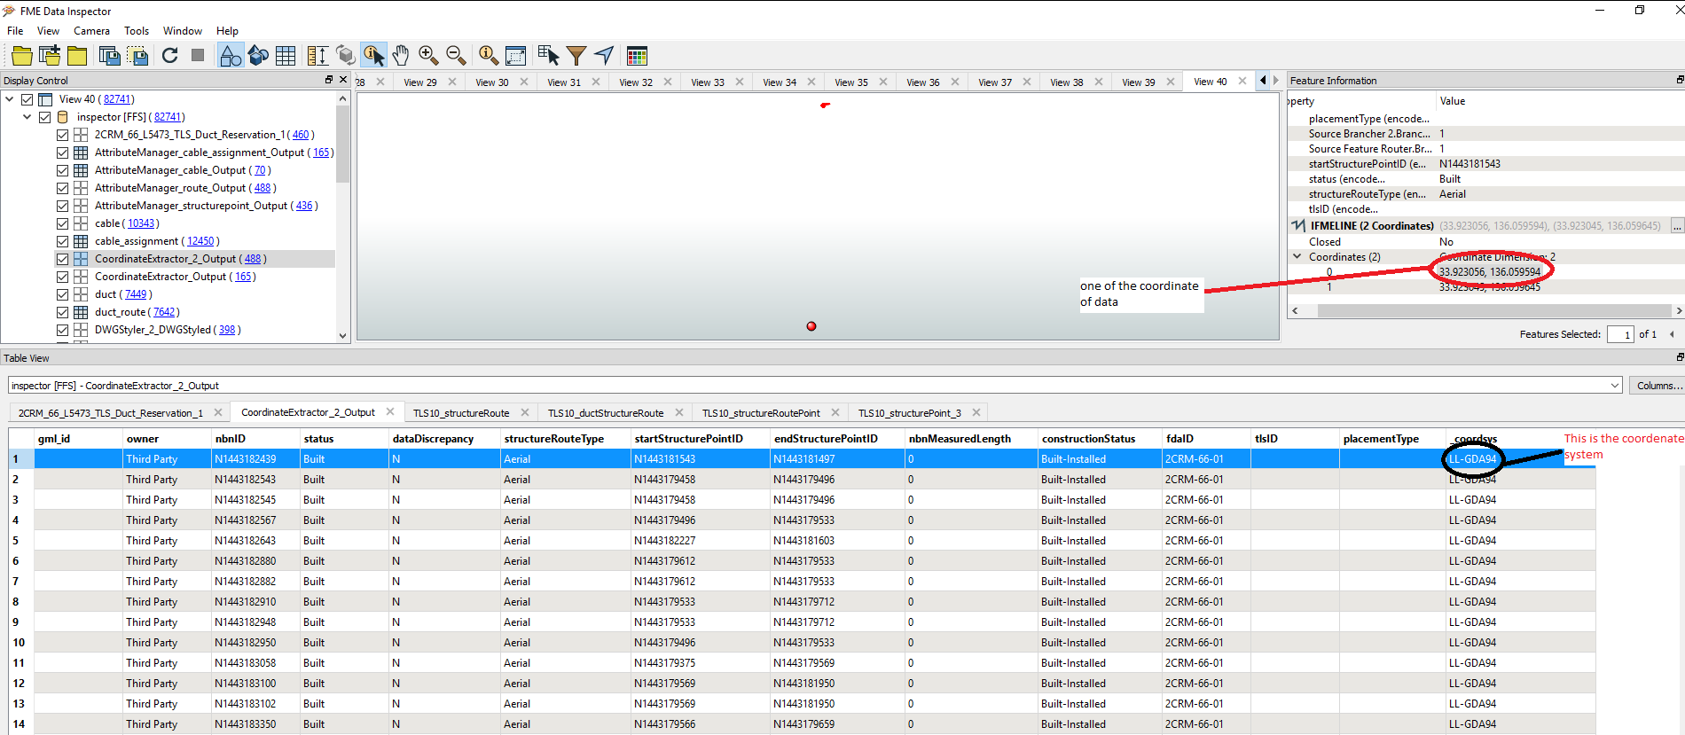Collapse the inspector [FFS] tree node

coord(27,117)
